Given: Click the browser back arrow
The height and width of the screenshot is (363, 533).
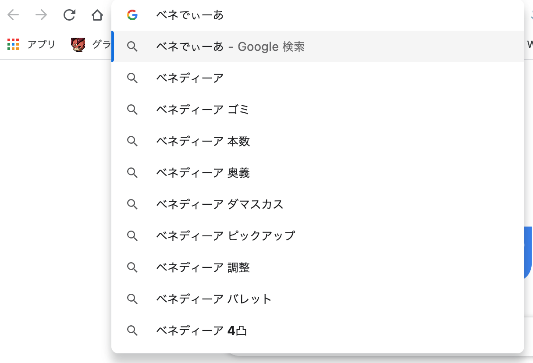Looking at the screenshot, I should 13,15.
